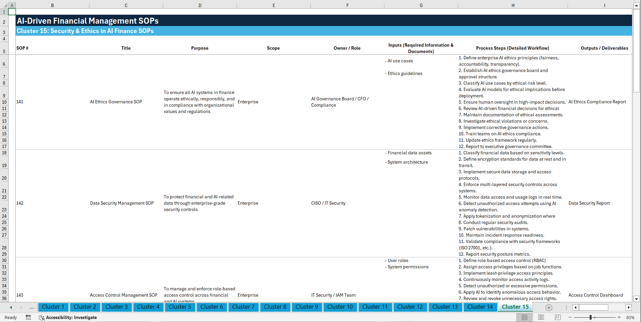Click the vertical scrollbar down arrow
This screenshot has height=322, width=641.
pyautogui.click(x=637, y=299)
